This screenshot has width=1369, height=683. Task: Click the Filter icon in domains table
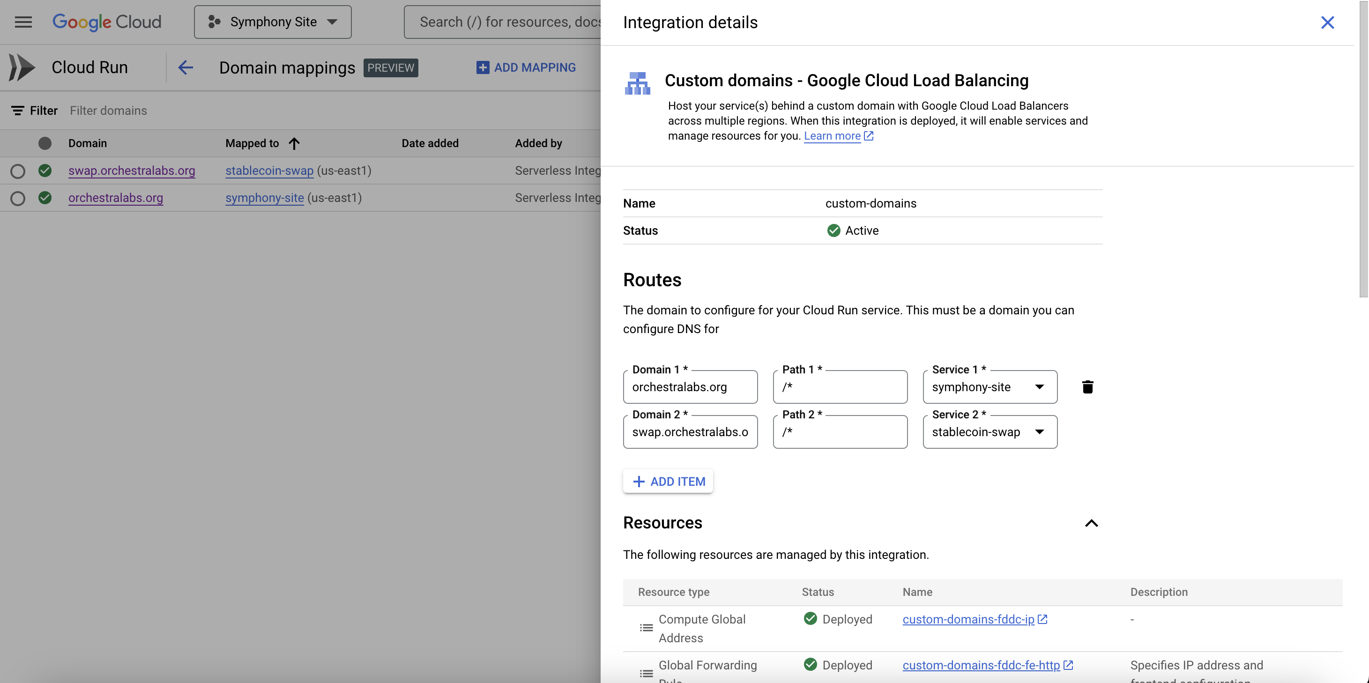(17, 111)
